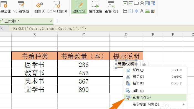
Task: Insert a text box control
Action: [x=131, y=3]
